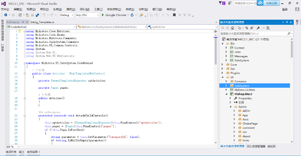301x156 pixels.
Task: Collapse the namespace Hidistro.UI.SaleSystem.CodeBehind block
Action: 24,63
